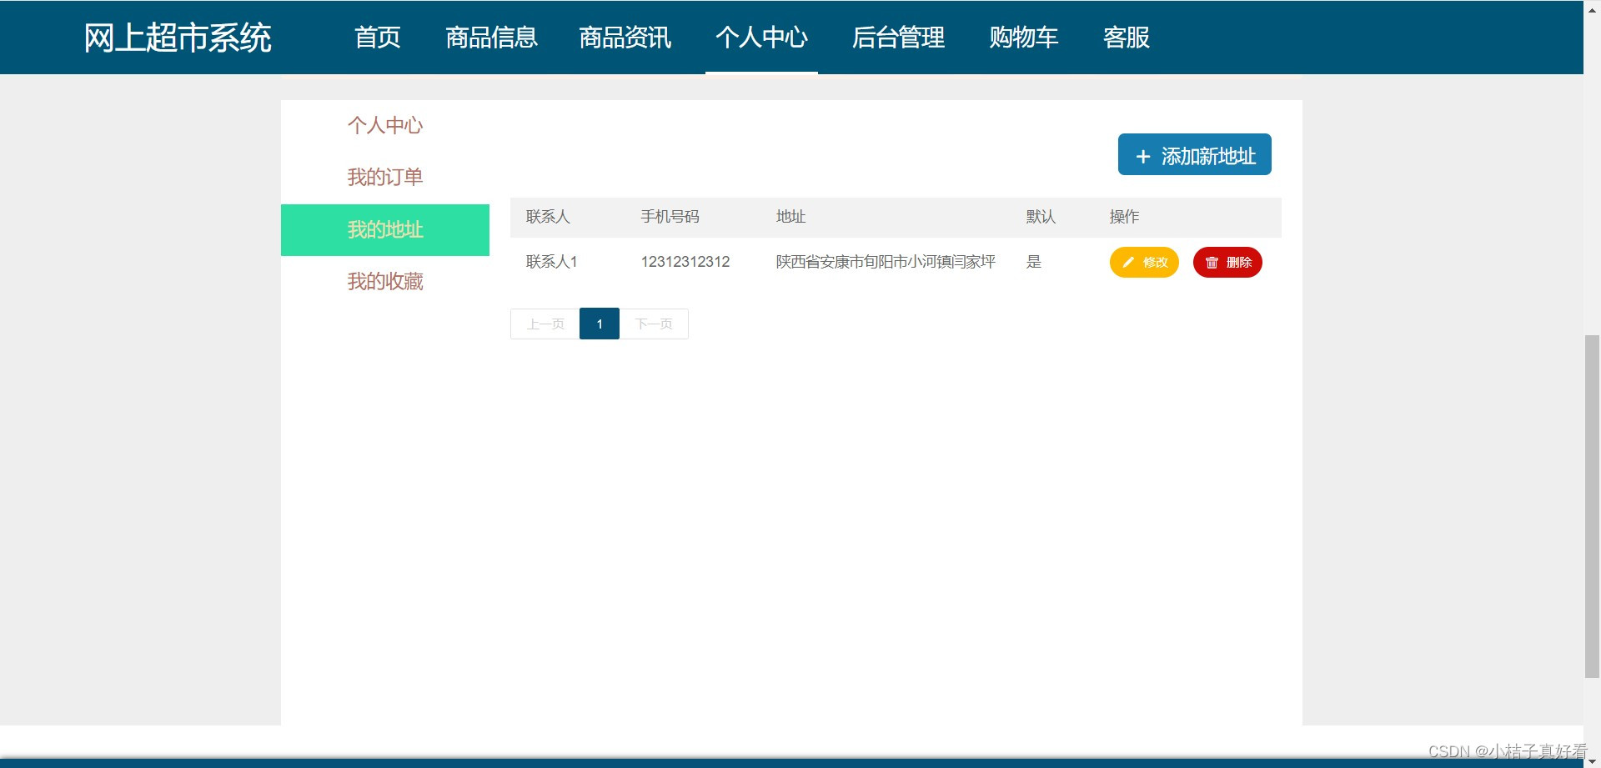
Task: Click the page's vertical scrollbar thumb
Action: [x=1592, y=506]
